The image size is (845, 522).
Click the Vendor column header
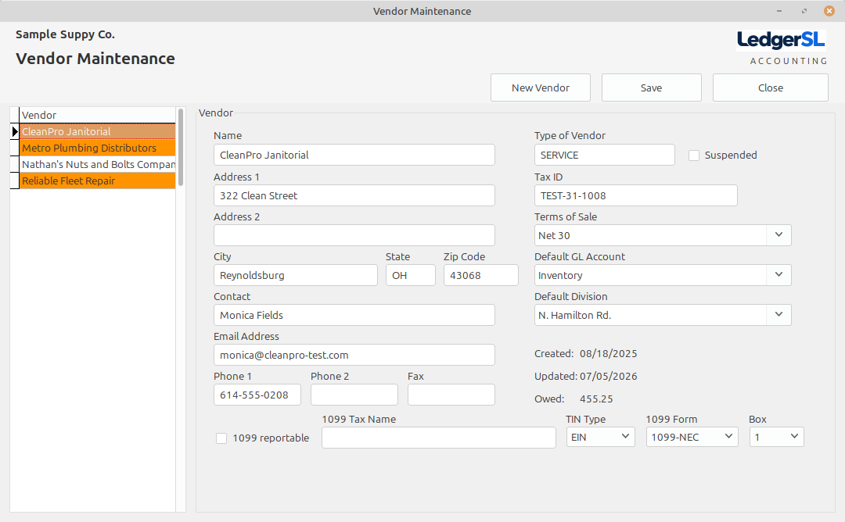[x=98, y=115]
